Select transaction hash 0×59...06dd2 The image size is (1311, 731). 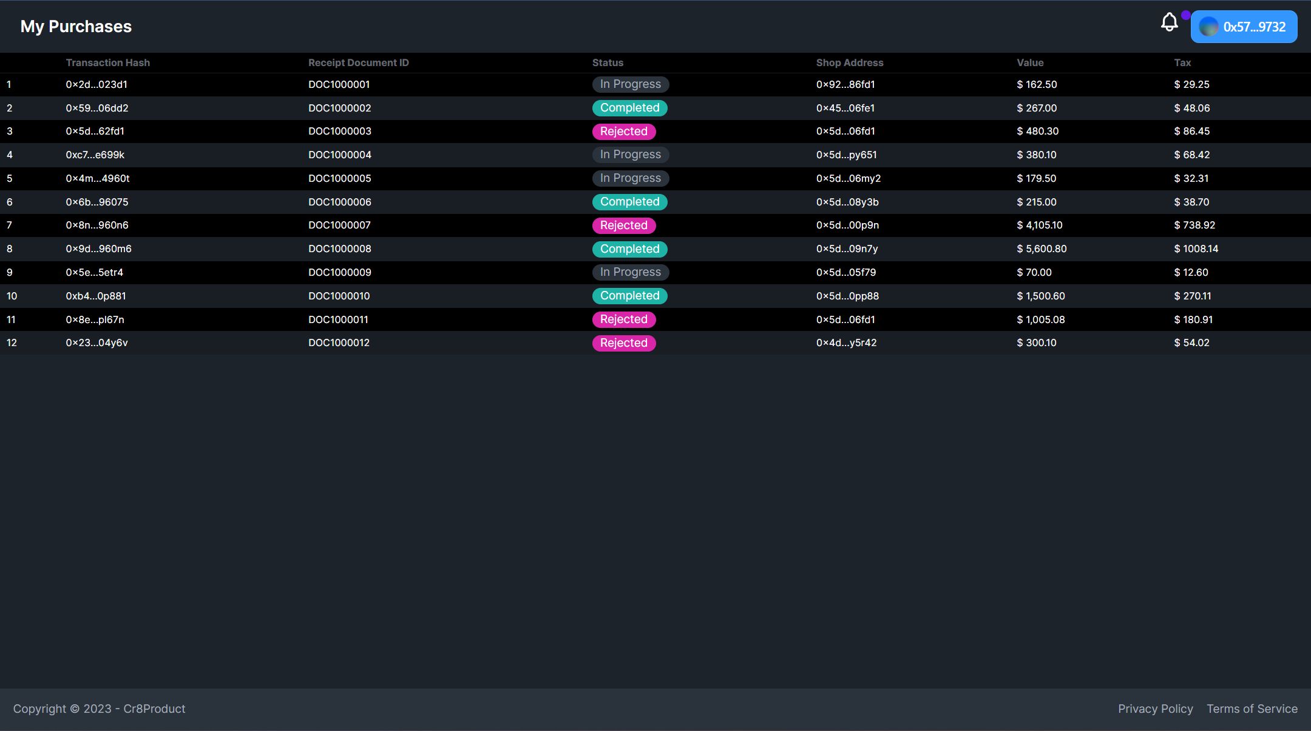point(97,108)
